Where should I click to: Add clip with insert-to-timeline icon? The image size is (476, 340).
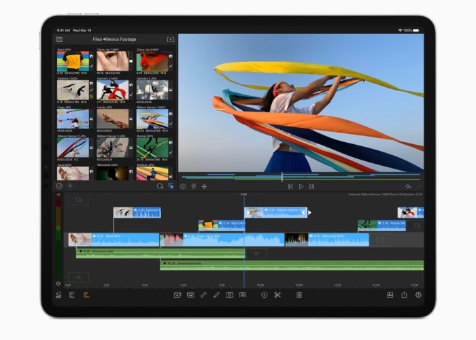(177, 294)
